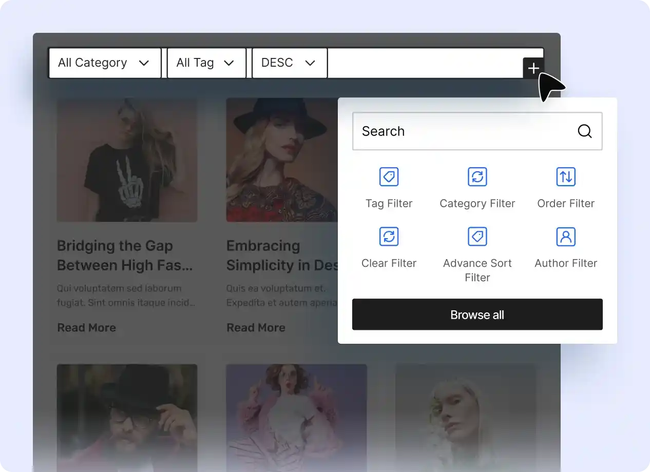This screenshot has height=472, width=650.
Task: Click Read More under Bridging the Gap
Action: (x=86, y=328)
